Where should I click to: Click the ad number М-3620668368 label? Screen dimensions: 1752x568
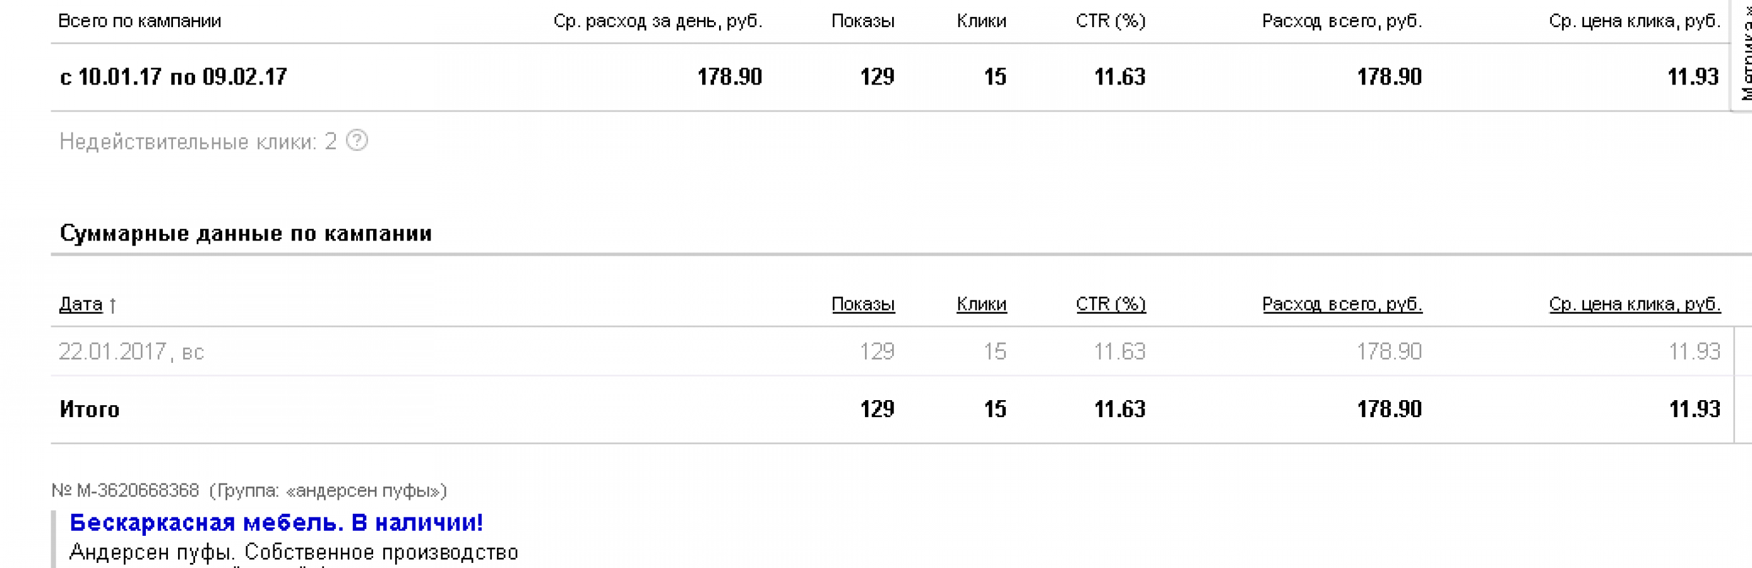pos(126,490)
